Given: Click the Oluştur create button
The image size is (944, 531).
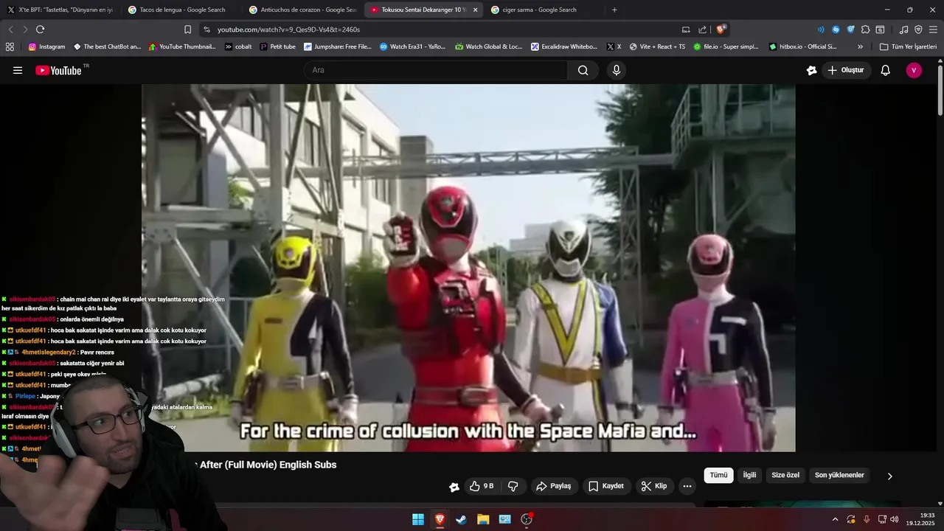Looking at the screenshot, I should [x=846, y=70].
